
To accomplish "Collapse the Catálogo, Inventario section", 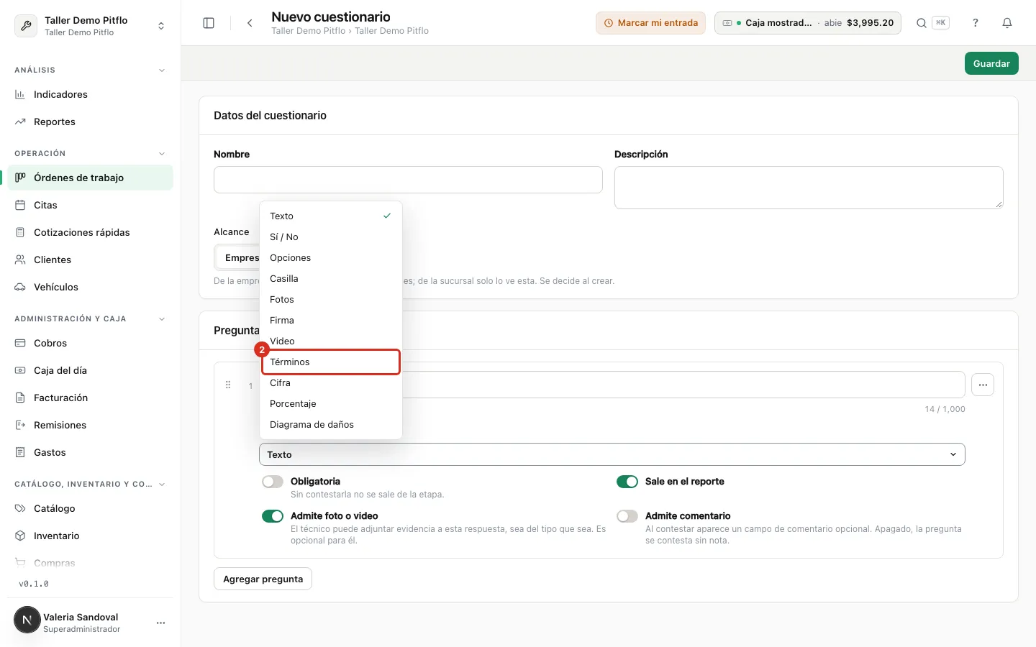I will coord(162,485).
